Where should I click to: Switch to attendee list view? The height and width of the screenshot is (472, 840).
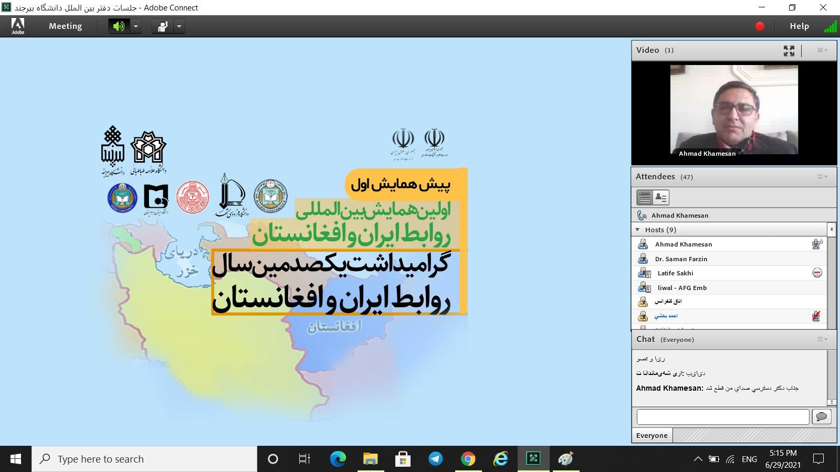click(x=644, y=198)
